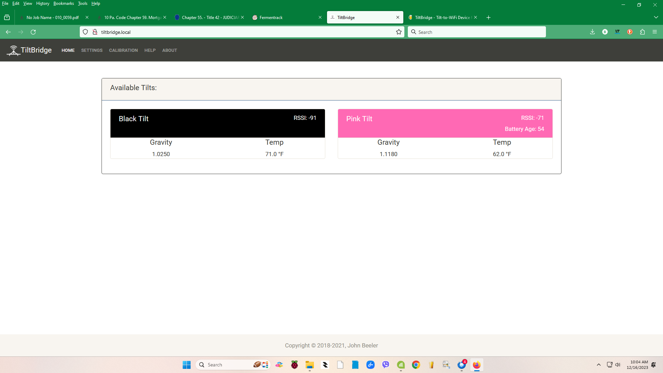Click Pink Tilt temperature 62.0 °F
Viewport: 663px width, 373px height.
(x=502, y=154)
